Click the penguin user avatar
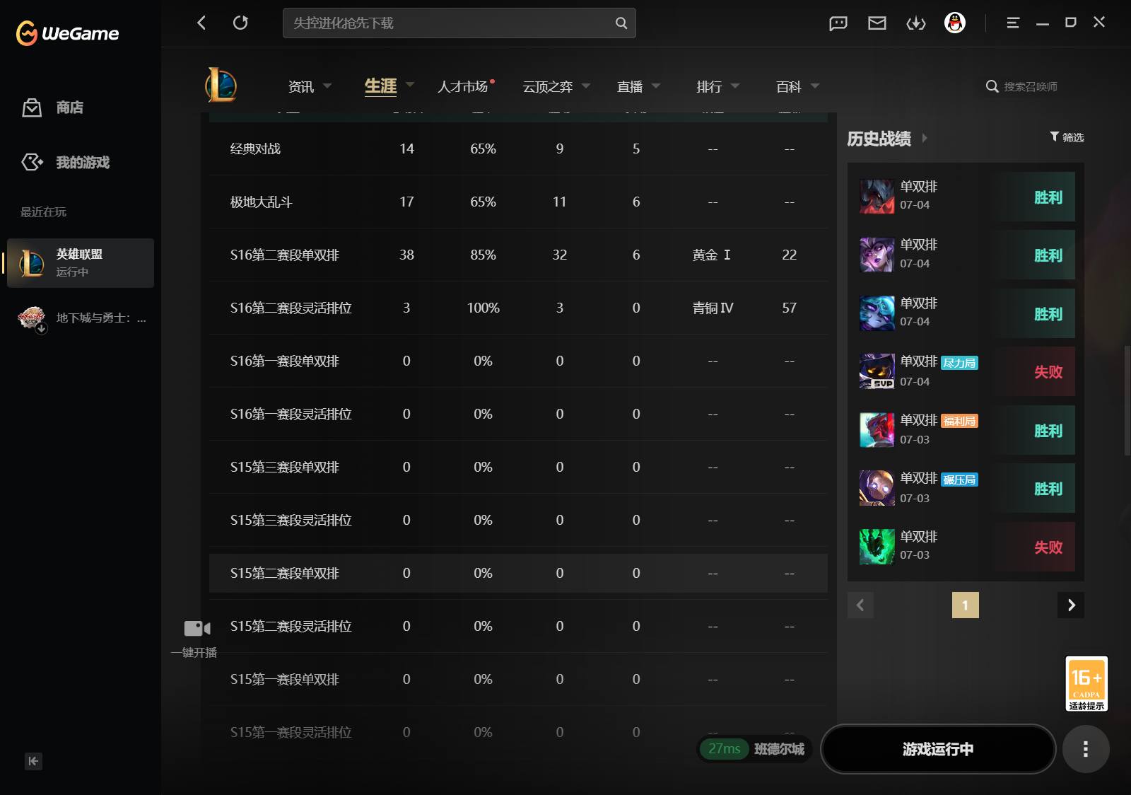The width and height of the screenshot is (1131, 795). click(955, 23)
